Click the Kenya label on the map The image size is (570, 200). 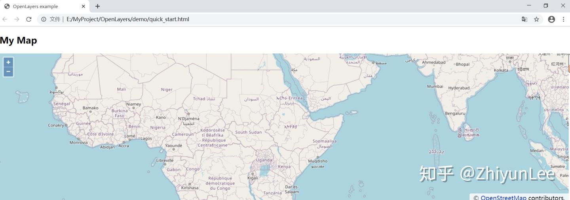click(284, 166)
